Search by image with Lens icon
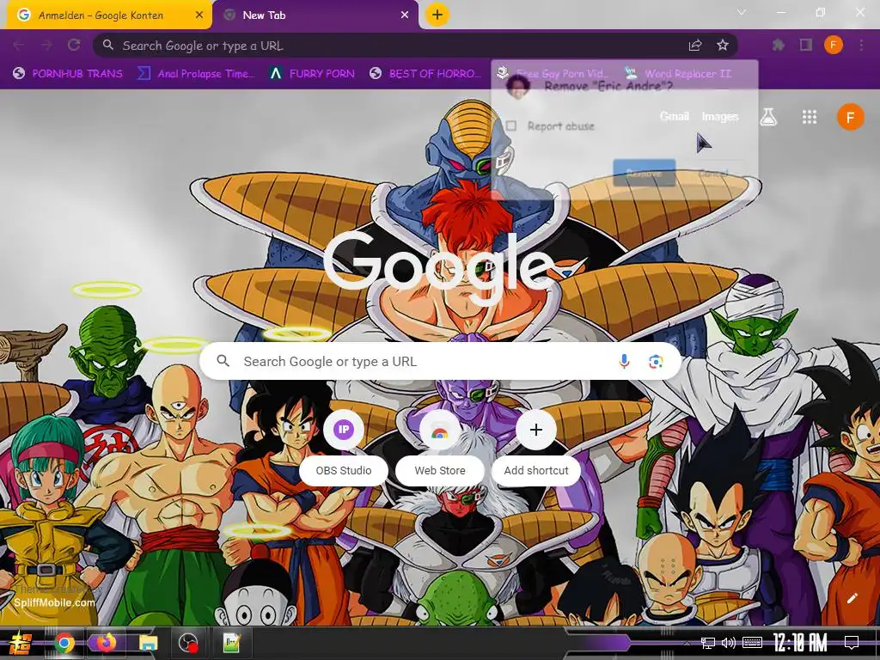This screenshot has width=880, height=660. pyautogui.click(x=656, y=361)
